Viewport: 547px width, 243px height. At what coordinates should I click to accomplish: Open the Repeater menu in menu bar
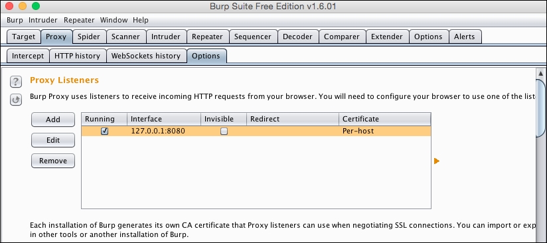(79, 20)
